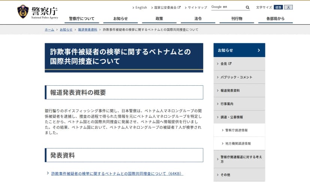Click the 報道発表資料の概要 heading
310x193 pixels.
click(x=78, y=92)
